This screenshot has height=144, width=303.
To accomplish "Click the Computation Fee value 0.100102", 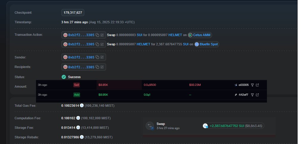I will click(68, 118).
